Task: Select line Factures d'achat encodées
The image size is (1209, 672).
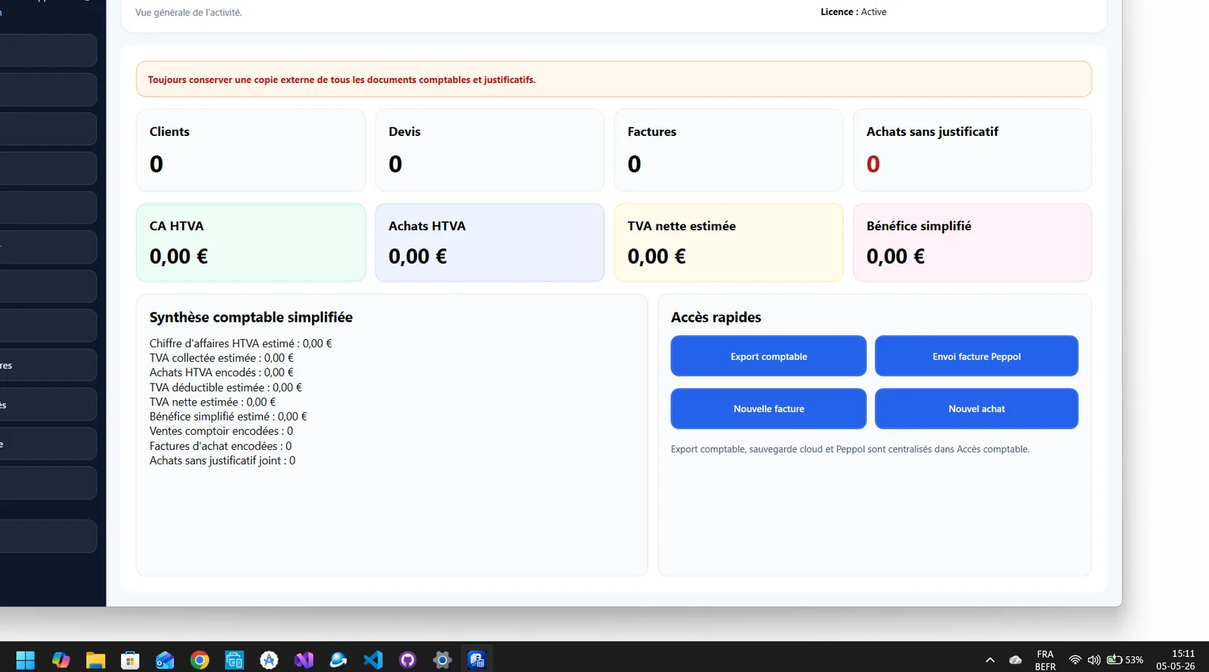Action: 221,446
